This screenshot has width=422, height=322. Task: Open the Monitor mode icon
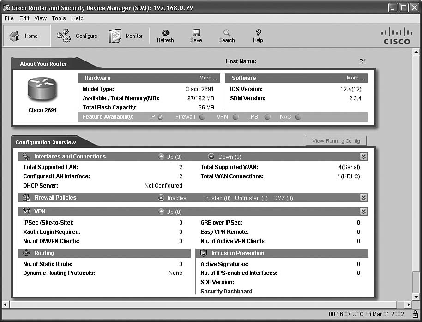click(115, 36)
